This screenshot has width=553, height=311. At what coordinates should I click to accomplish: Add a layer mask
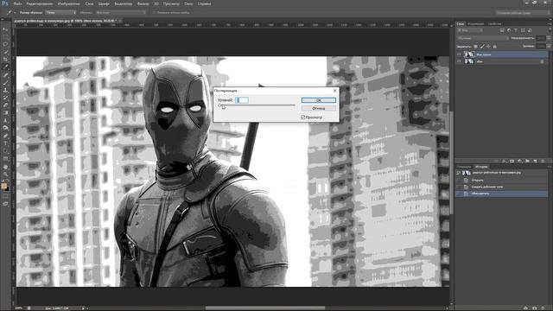click(x=512, y=161)
